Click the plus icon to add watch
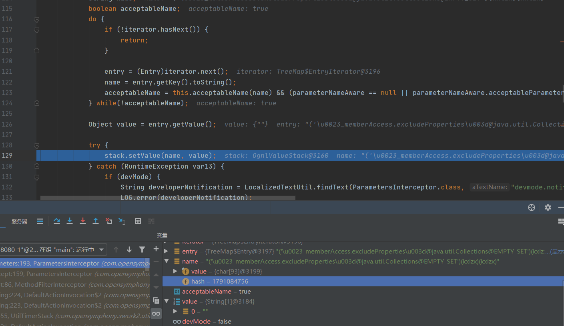The width and height of the screenshot is (564, 326). [156, 249]
